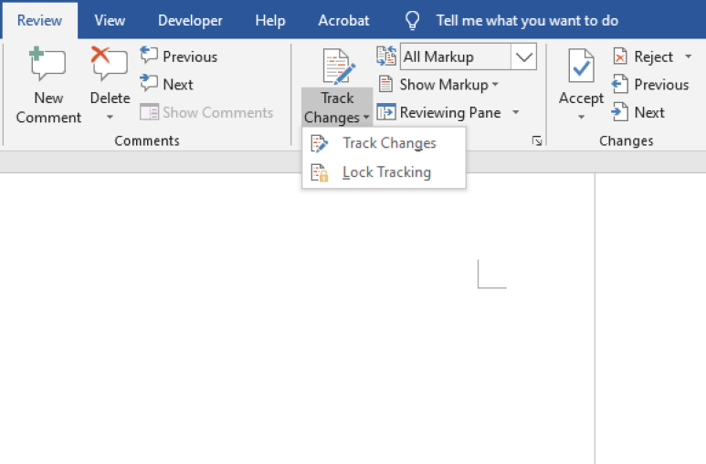This screenshot has height=464, width=706.
Task: Expand the Show Markup menu
Action: [438, 85]
